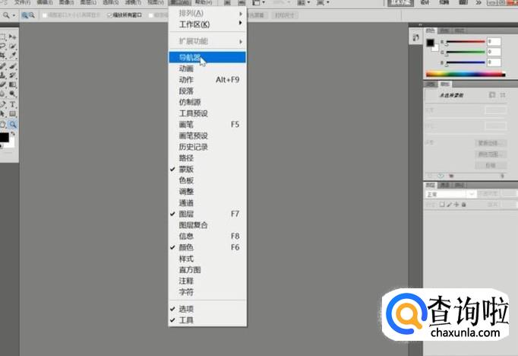Click the Zoom Out icon in options bar
Screen dimensions: 518x356
pyautogui.click(x=32, y=15)
